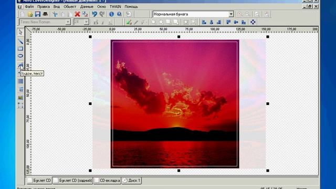Click the icon right of the Help icon
This screenshot has width=336, height=189.
129,14
